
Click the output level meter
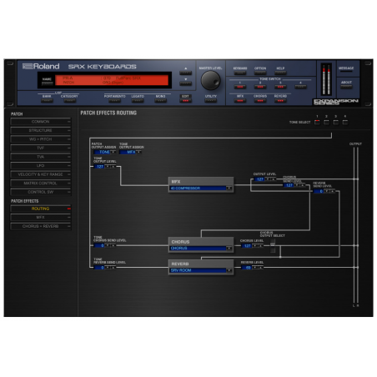click(x=326, y=80)
